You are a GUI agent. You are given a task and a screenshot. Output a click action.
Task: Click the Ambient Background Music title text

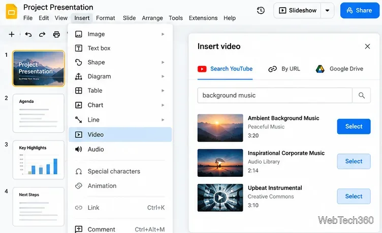pos(283,118)
